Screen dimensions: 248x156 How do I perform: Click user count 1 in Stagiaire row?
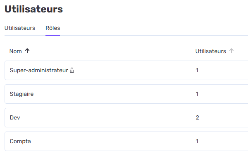(197, 94)
